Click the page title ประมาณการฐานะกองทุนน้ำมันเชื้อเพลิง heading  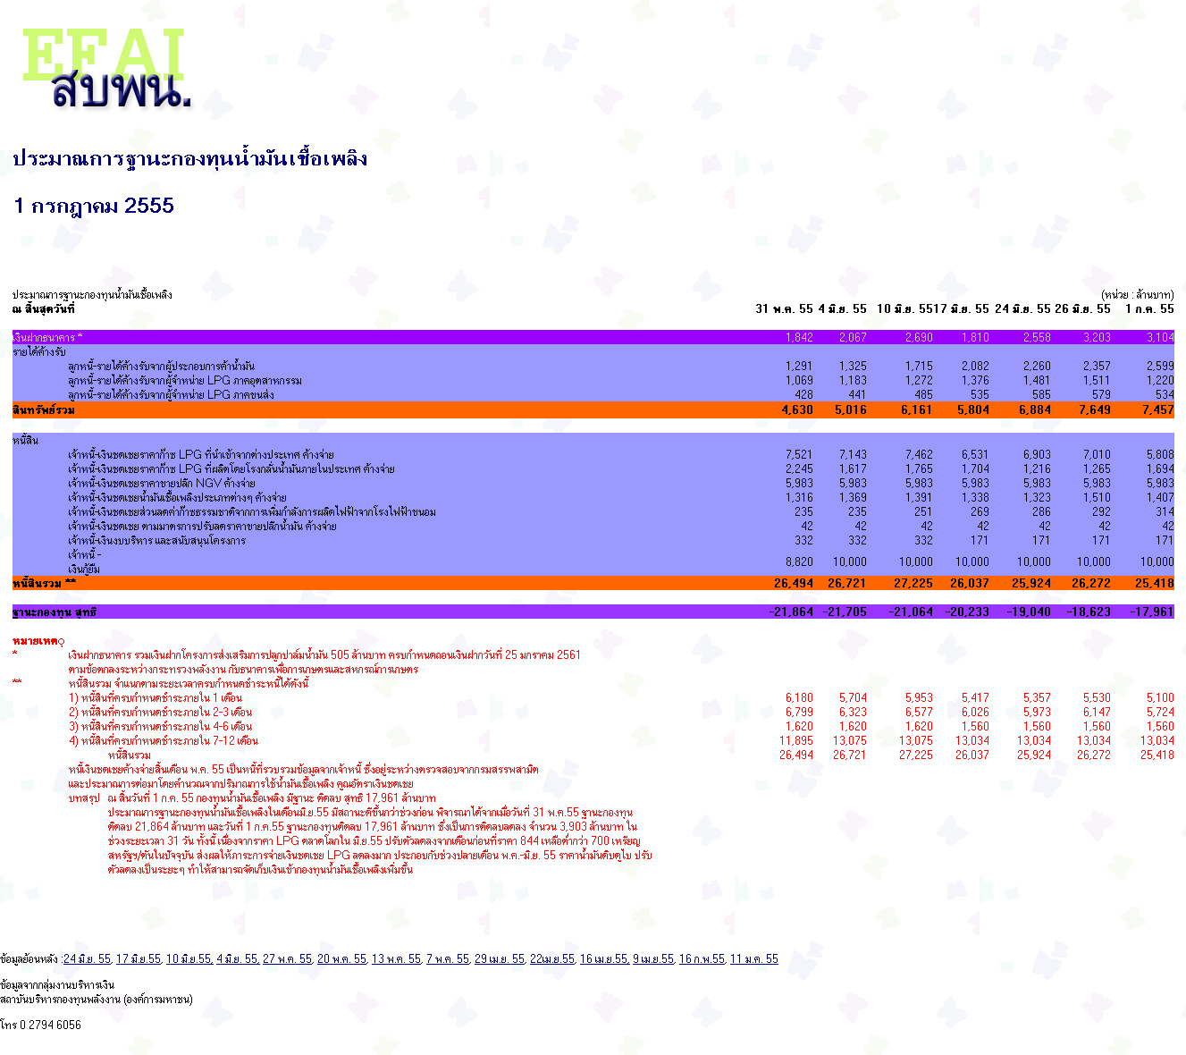(190, 159)
